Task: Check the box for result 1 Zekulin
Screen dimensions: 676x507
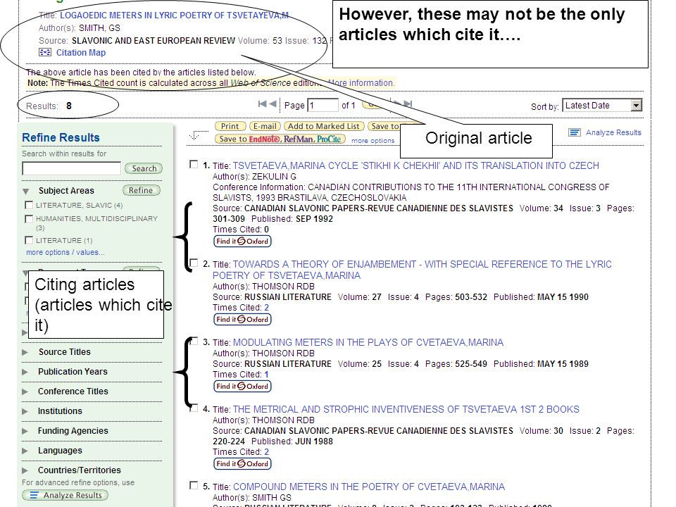Action: click(194, 165)
